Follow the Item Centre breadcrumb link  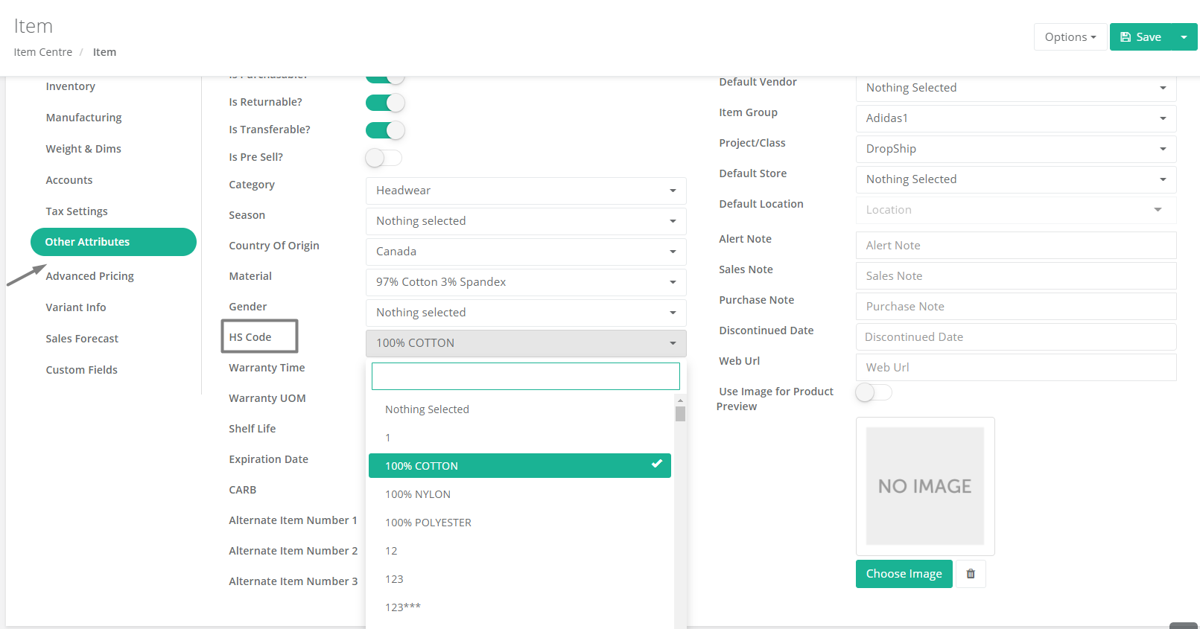[43, 52]
